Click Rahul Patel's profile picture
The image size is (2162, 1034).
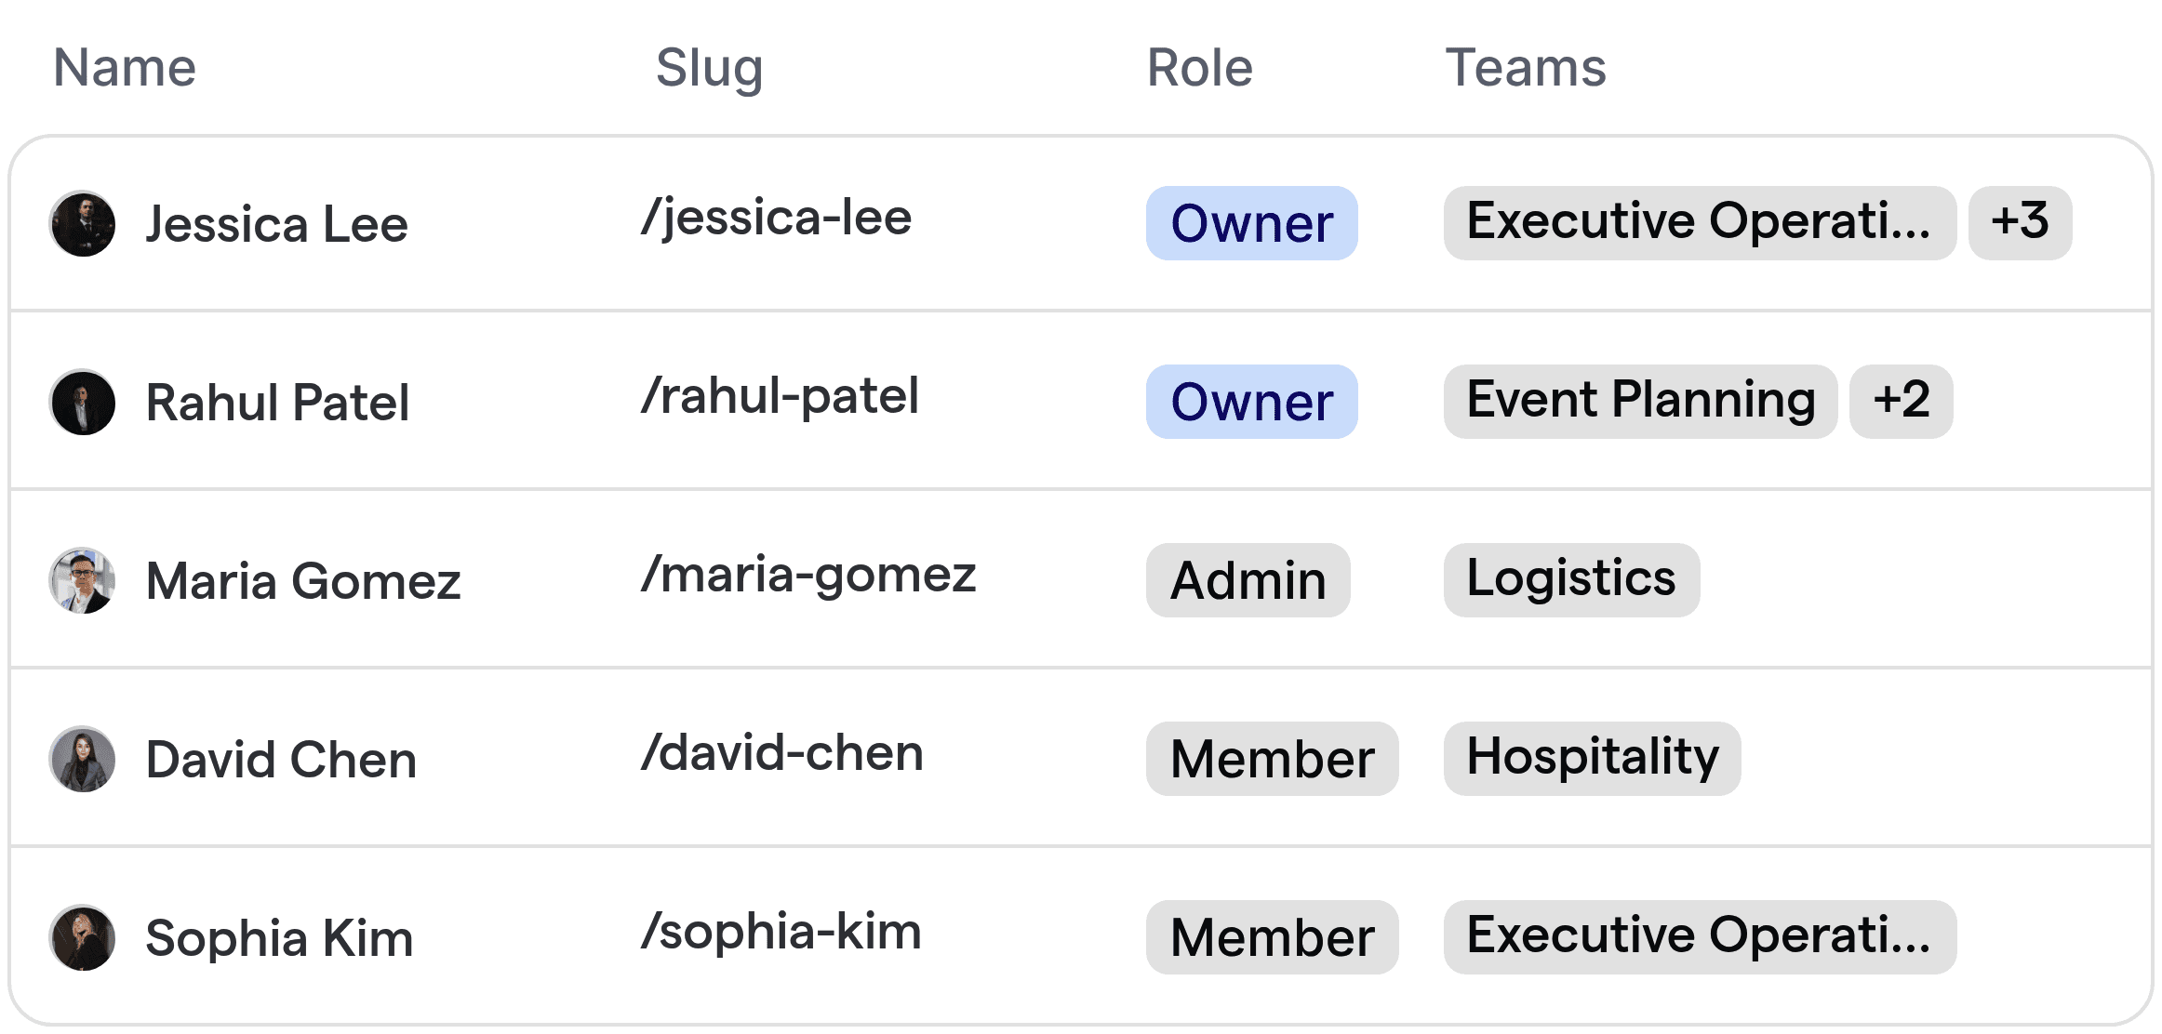(x=82, y=402)
